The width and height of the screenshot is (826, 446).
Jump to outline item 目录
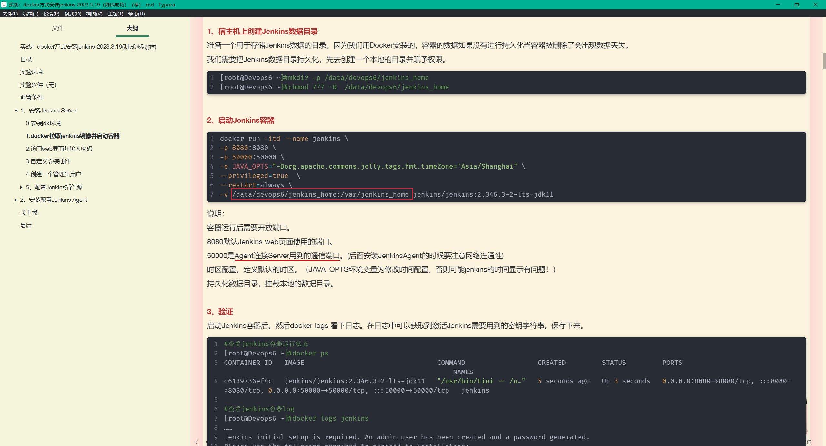click(x=26, y=59)
